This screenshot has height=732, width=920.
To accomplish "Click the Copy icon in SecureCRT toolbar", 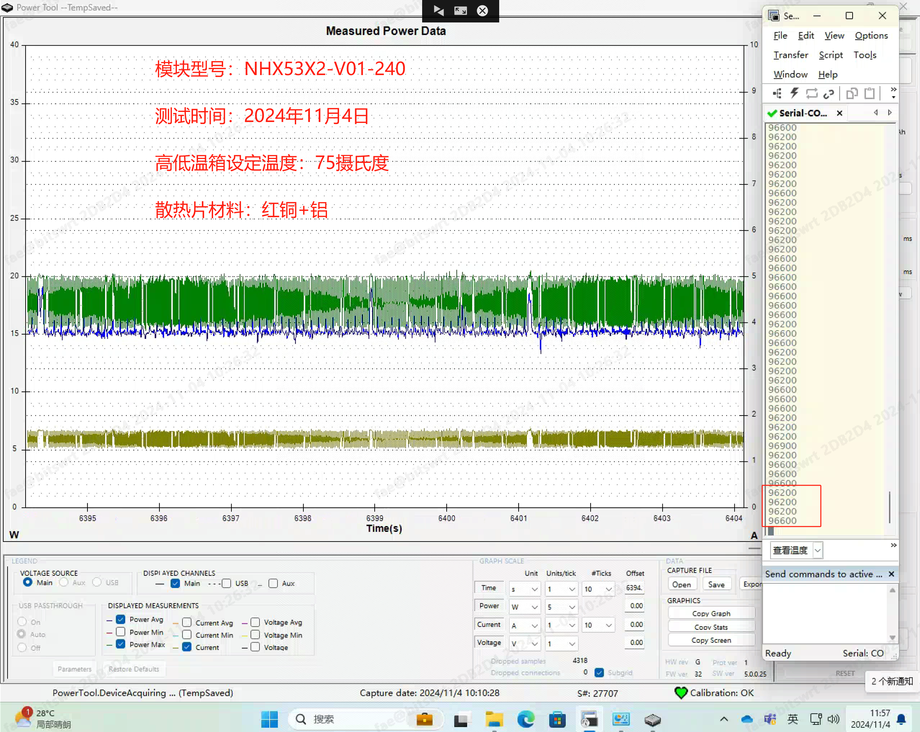I will [852, 94].
